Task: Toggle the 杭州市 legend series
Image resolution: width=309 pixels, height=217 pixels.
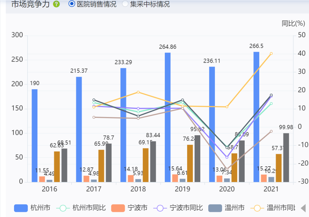Action: click(x=32, y=208)
